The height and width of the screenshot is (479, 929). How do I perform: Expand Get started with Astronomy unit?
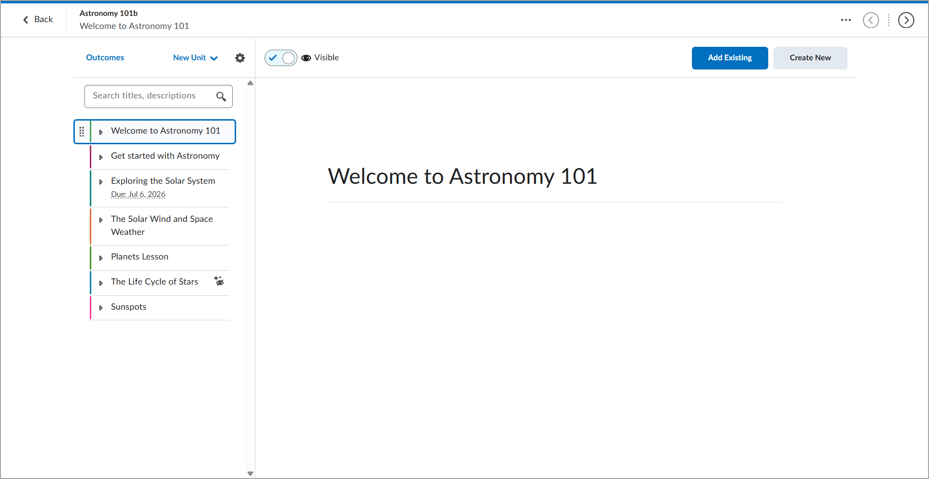[101, 157]
